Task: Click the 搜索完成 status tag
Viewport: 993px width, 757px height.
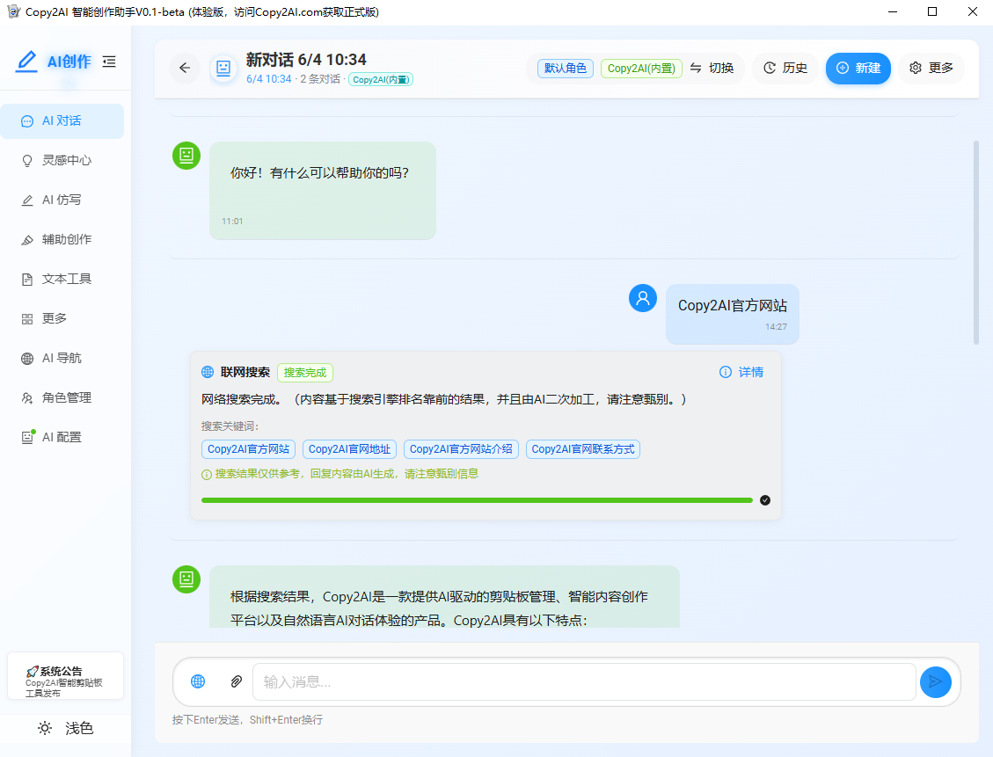Action: 305,373
